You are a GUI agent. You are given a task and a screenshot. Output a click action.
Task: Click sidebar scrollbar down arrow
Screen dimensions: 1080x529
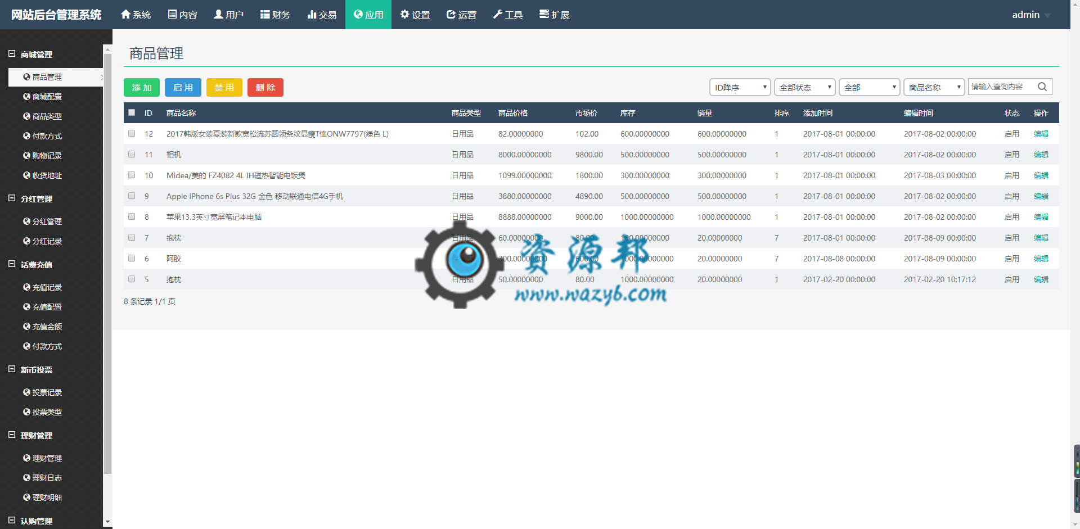107,522
